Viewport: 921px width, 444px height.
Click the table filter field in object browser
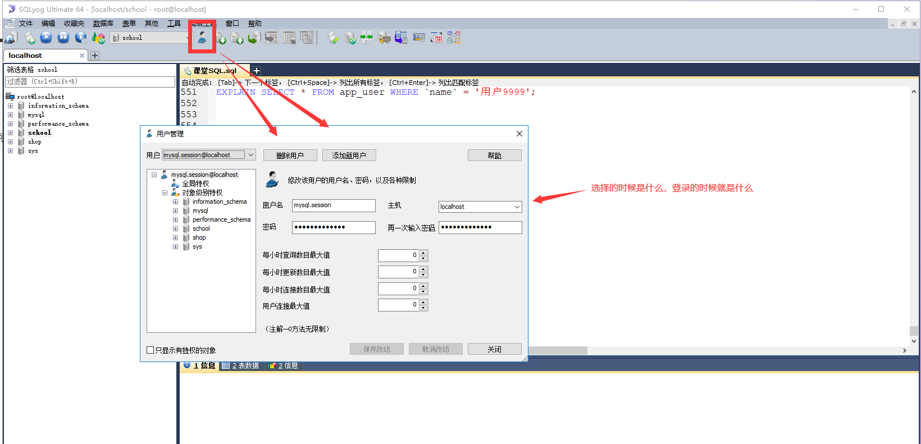pyautogui.click(x=90, y=82)
